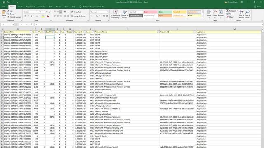Open the font size dropdown
This screenshot has height=148, width=264.
[44, 12]
